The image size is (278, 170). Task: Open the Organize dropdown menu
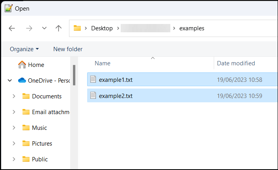[x=24, y=49]
